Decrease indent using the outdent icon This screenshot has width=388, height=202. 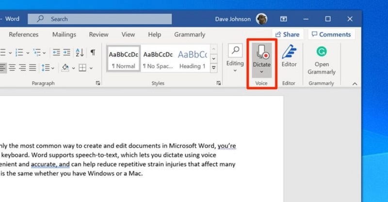tap(56, 52)
